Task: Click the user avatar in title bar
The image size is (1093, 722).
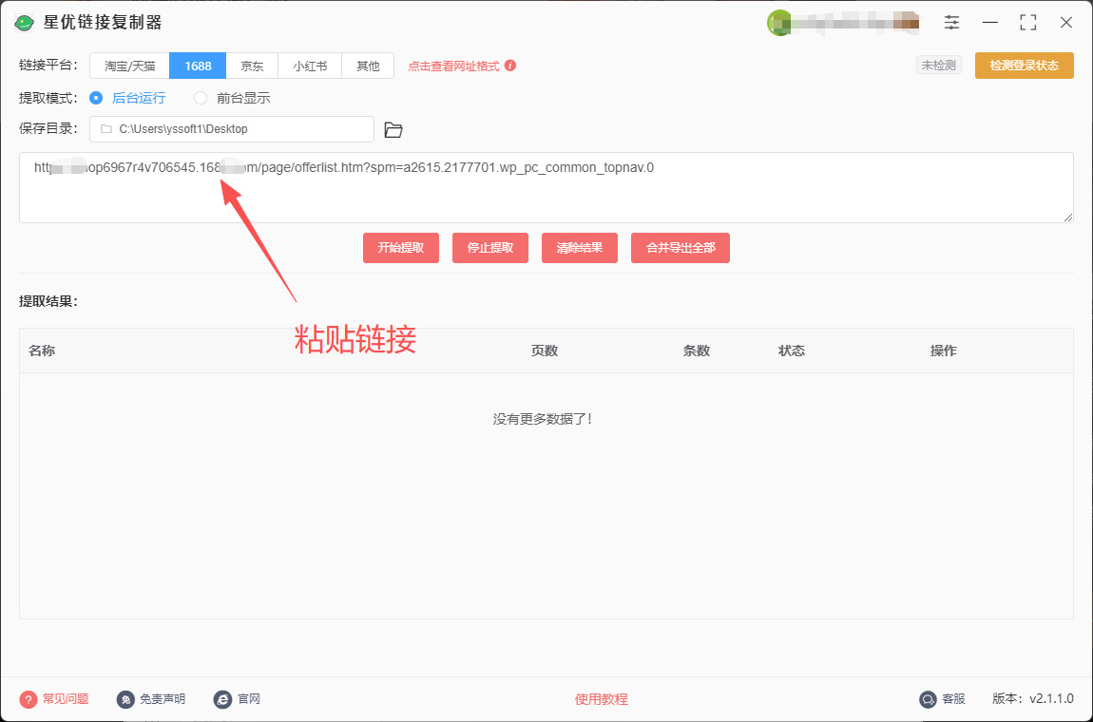Action: [778, 22]
